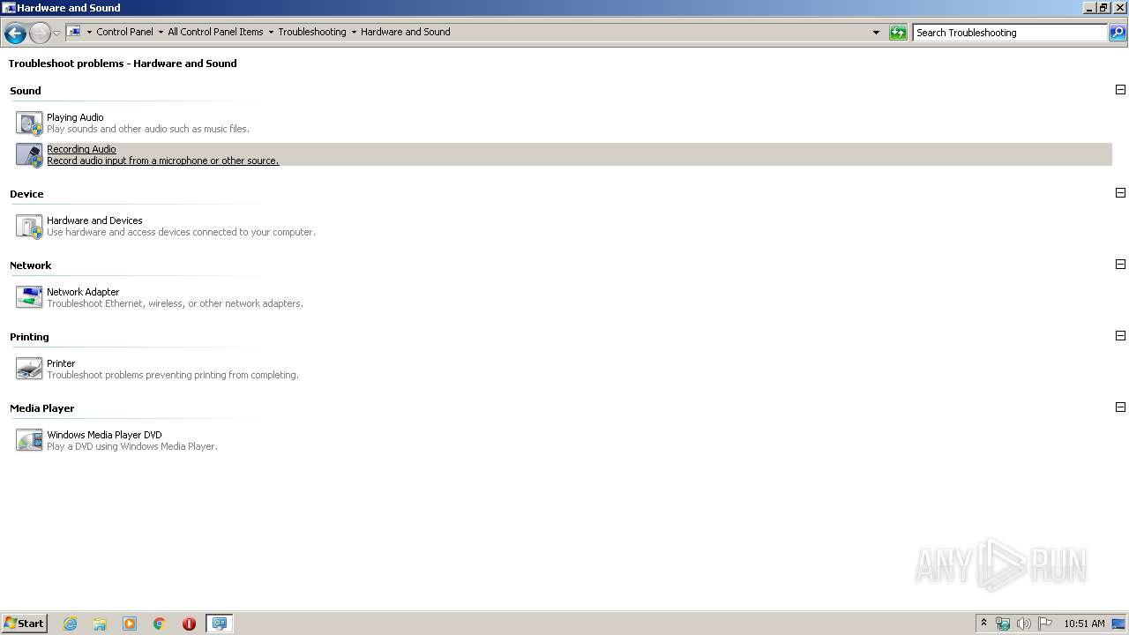Open the Recording Audio troubleshooter icon
The height and width of the screenshot is (635, 1129).
point(29,155)
